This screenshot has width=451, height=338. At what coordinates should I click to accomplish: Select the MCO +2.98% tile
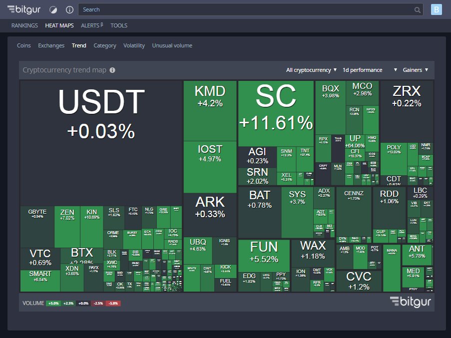[363, 93]
